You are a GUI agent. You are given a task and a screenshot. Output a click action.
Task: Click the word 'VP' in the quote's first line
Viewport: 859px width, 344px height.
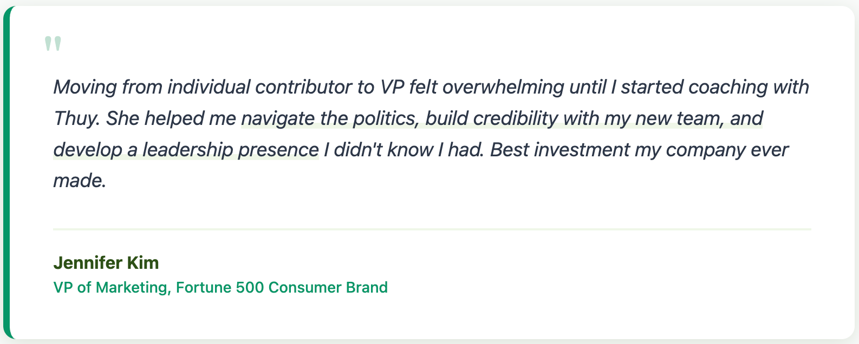pos(392,87)
